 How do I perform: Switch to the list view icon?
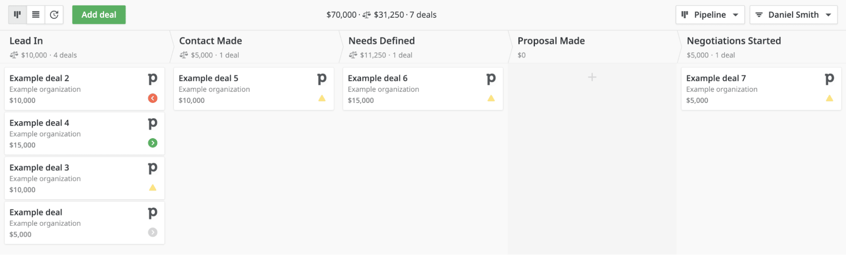point(36,14)
